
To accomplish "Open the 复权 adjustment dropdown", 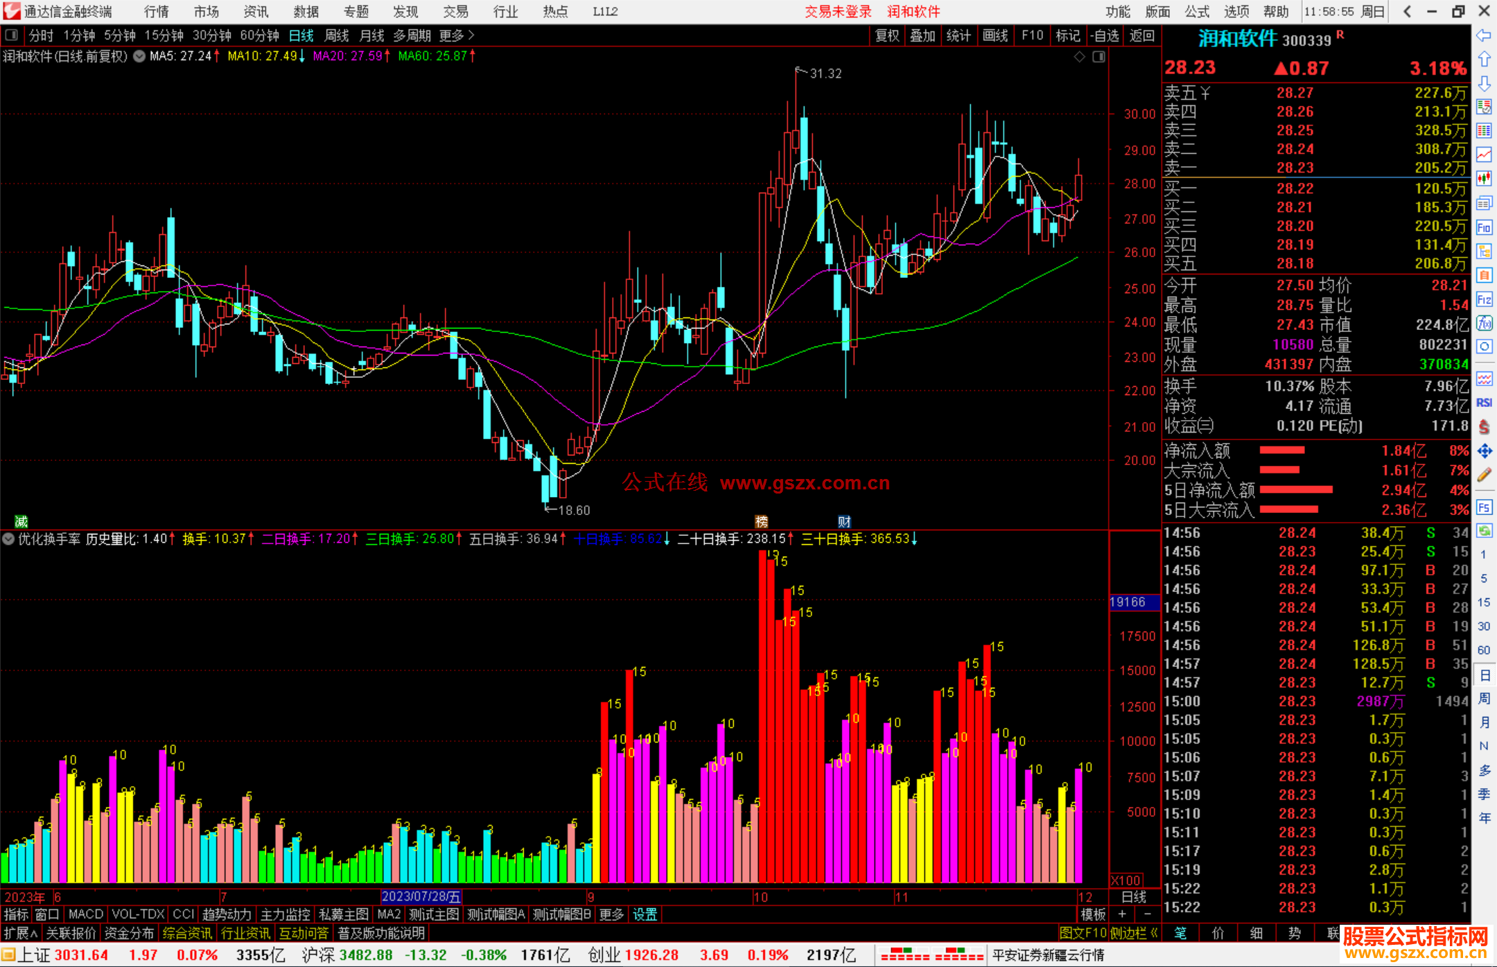I will pyautogui.click(x=886, y=35).
